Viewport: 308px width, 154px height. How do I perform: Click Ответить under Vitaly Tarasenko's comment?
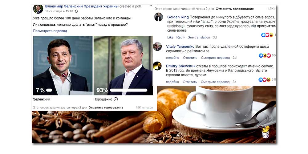point(190,58)
